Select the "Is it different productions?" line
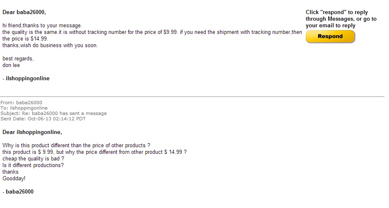The height and width of the screenshot is (208, 389). [x=33, y=165]
